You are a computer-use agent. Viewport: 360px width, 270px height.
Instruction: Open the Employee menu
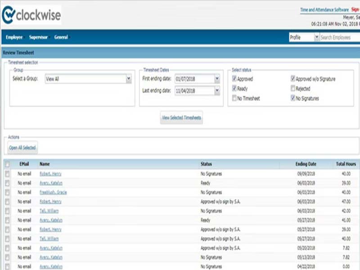[14, 37]
